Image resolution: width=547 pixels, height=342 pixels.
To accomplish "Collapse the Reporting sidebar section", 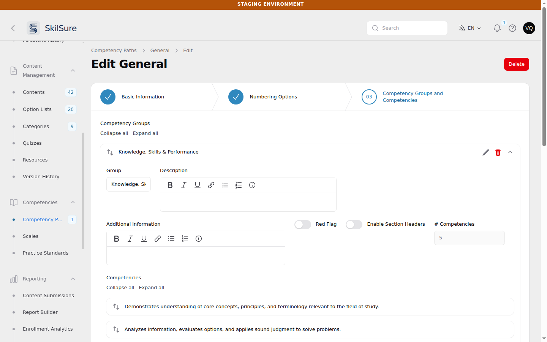I will 73,279.
